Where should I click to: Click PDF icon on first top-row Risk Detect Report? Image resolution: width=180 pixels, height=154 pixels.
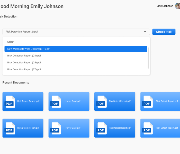tap(10, 102)
